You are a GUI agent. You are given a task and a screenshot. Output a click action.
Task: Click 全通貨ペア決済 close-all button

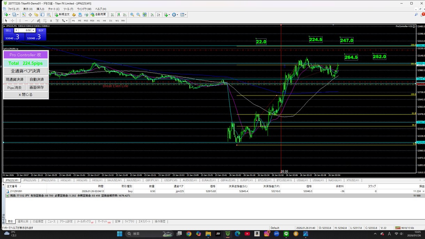coord(25,71)
